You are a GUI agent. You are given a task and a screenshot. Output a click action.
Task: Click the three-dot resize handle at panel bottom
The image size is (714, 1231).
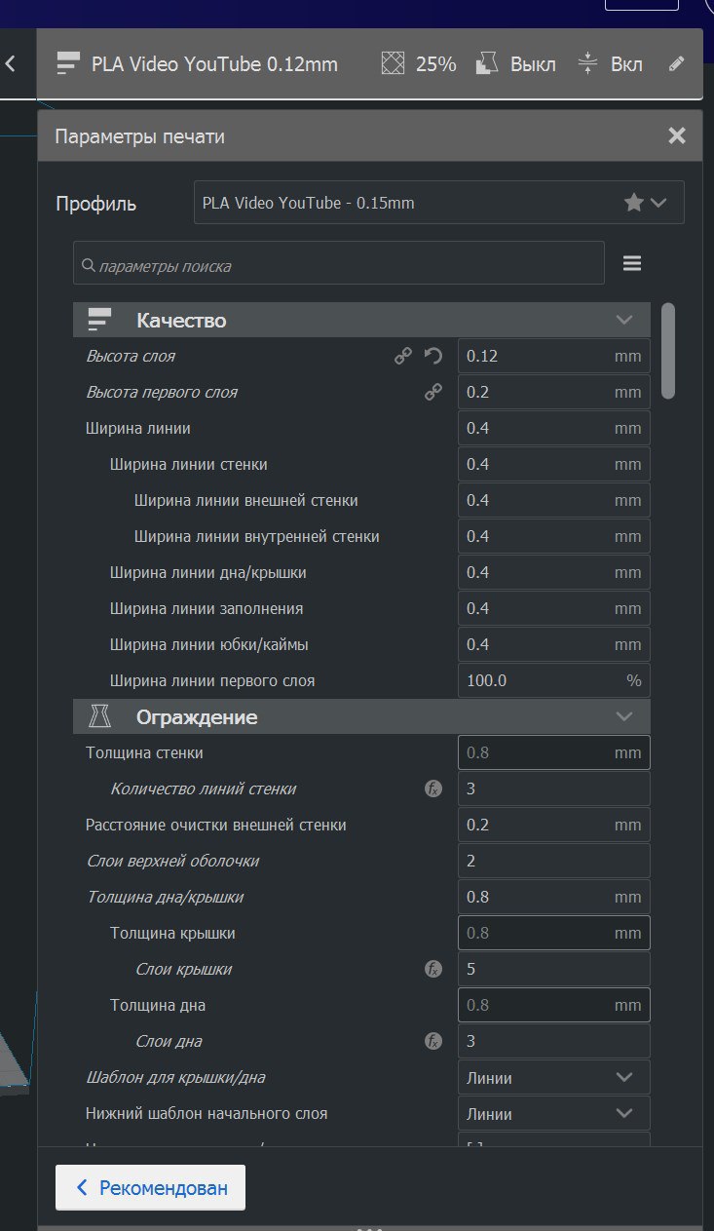coord(369,1229)
